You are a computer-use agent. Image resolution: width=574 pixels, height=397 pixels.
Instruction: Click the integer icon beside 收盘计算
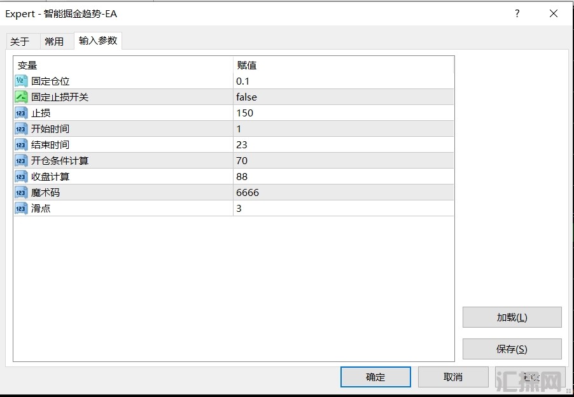(x=21, y=176)
